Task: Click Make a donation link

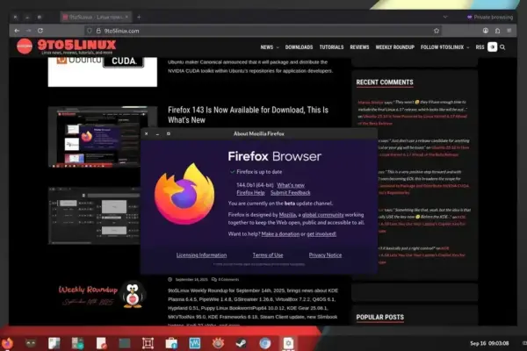Action: (x=280, y=233)
